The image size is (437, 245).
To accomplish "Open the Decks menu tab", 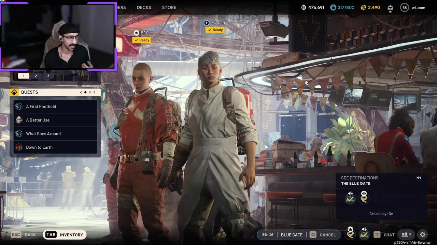I will click(x=144, y=7).
